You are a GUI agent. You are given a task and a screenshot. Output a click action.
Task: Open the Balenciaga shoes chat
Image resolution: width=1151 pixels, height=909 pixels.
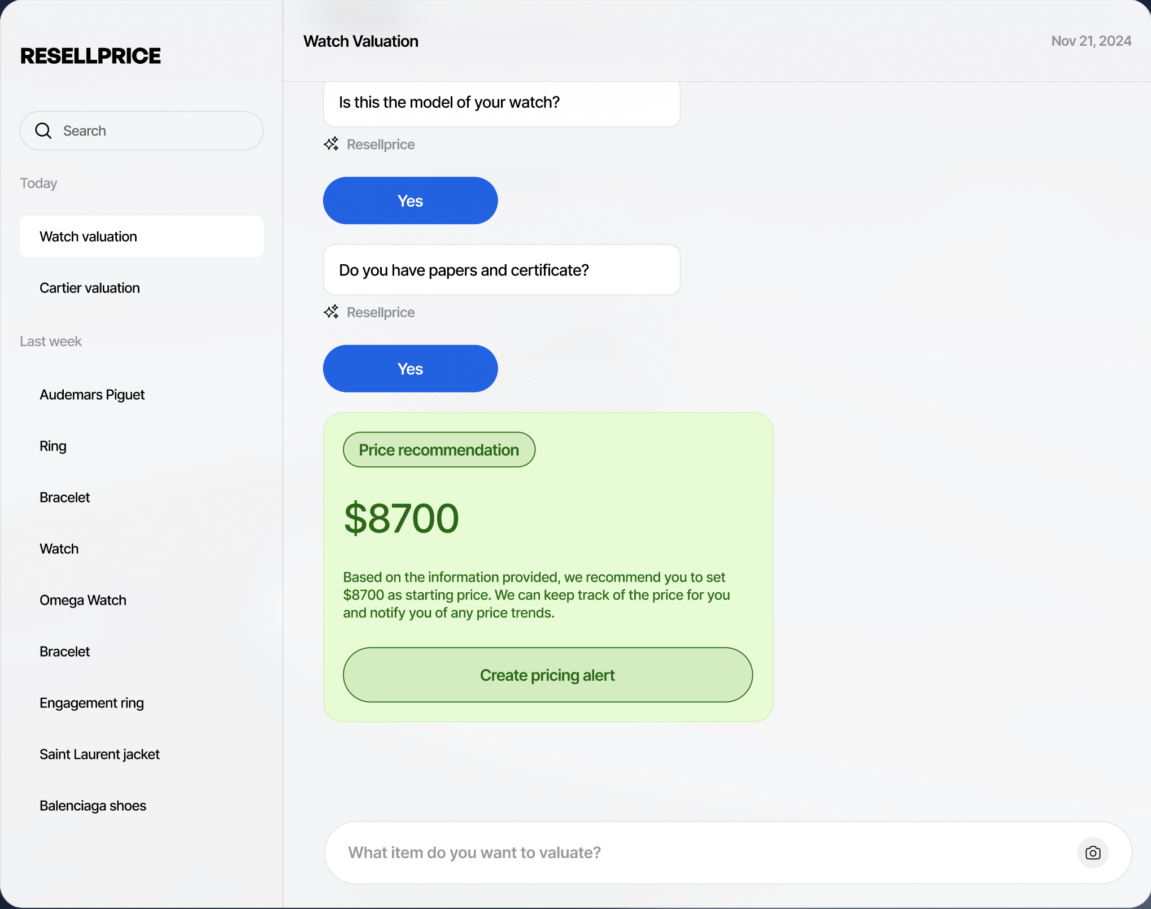pos(93,806)
